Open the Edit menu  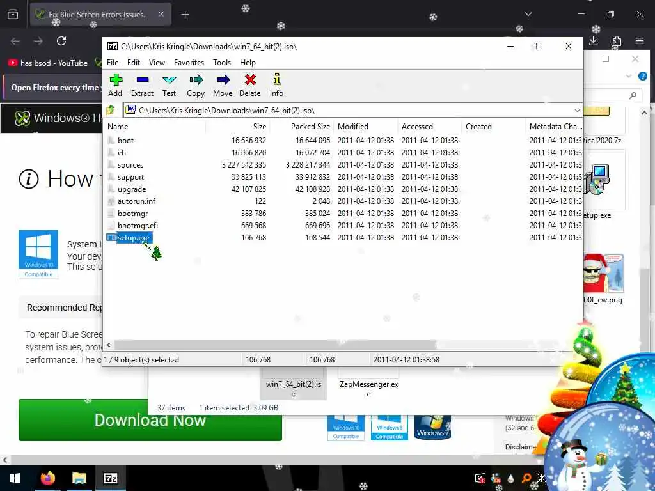[134, 63]
